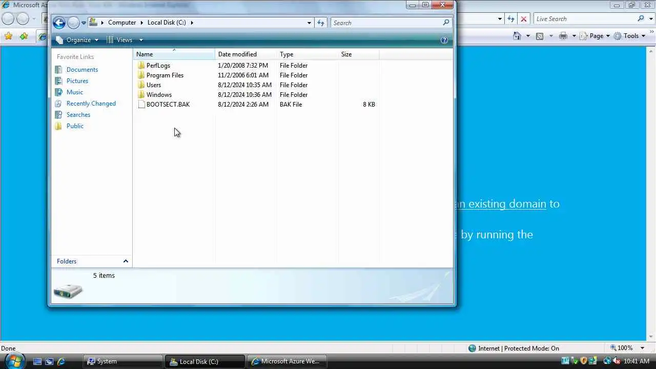Open Public in Favorite Links
This screenshot has width=656, height=369.
coord(75,126)
